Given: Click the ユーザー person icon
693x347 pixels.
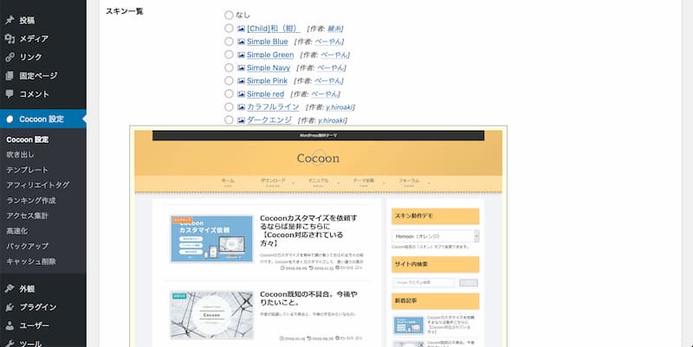Looking at the screenshot, I should tap(10, 325).
